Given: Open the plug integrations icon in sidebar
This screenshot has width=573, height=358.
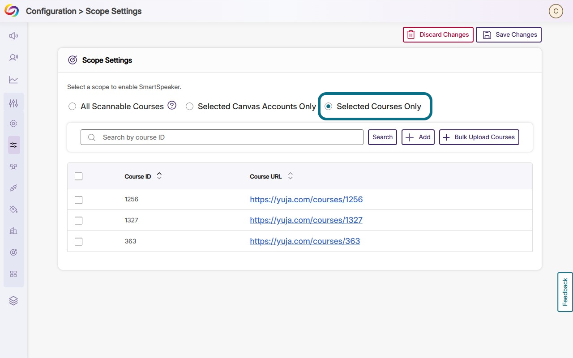Looking at the screenshot, I should tap(13, 188).
